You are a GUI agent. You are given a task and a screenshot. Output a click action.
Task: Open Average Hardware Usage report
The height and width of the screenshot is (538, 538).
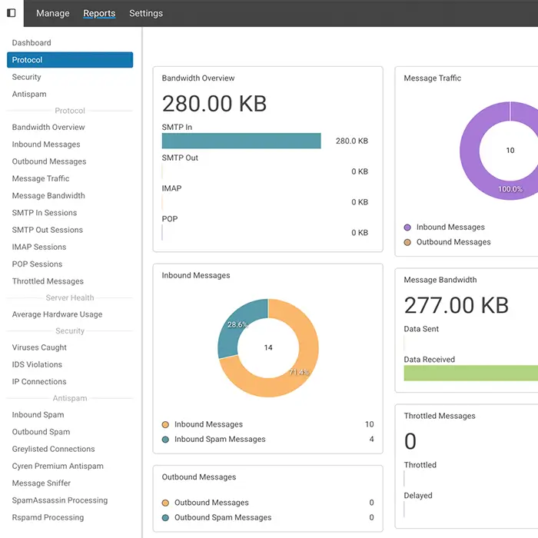click(57, 314)
